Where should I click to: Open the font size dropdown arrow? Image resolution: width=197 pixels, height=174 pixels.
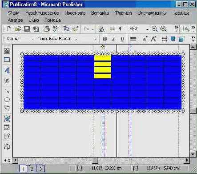pos(96,39)
